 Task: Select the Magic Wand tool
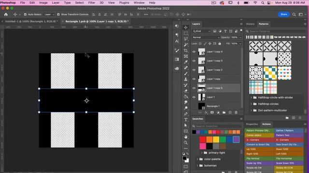click(185, 45)
